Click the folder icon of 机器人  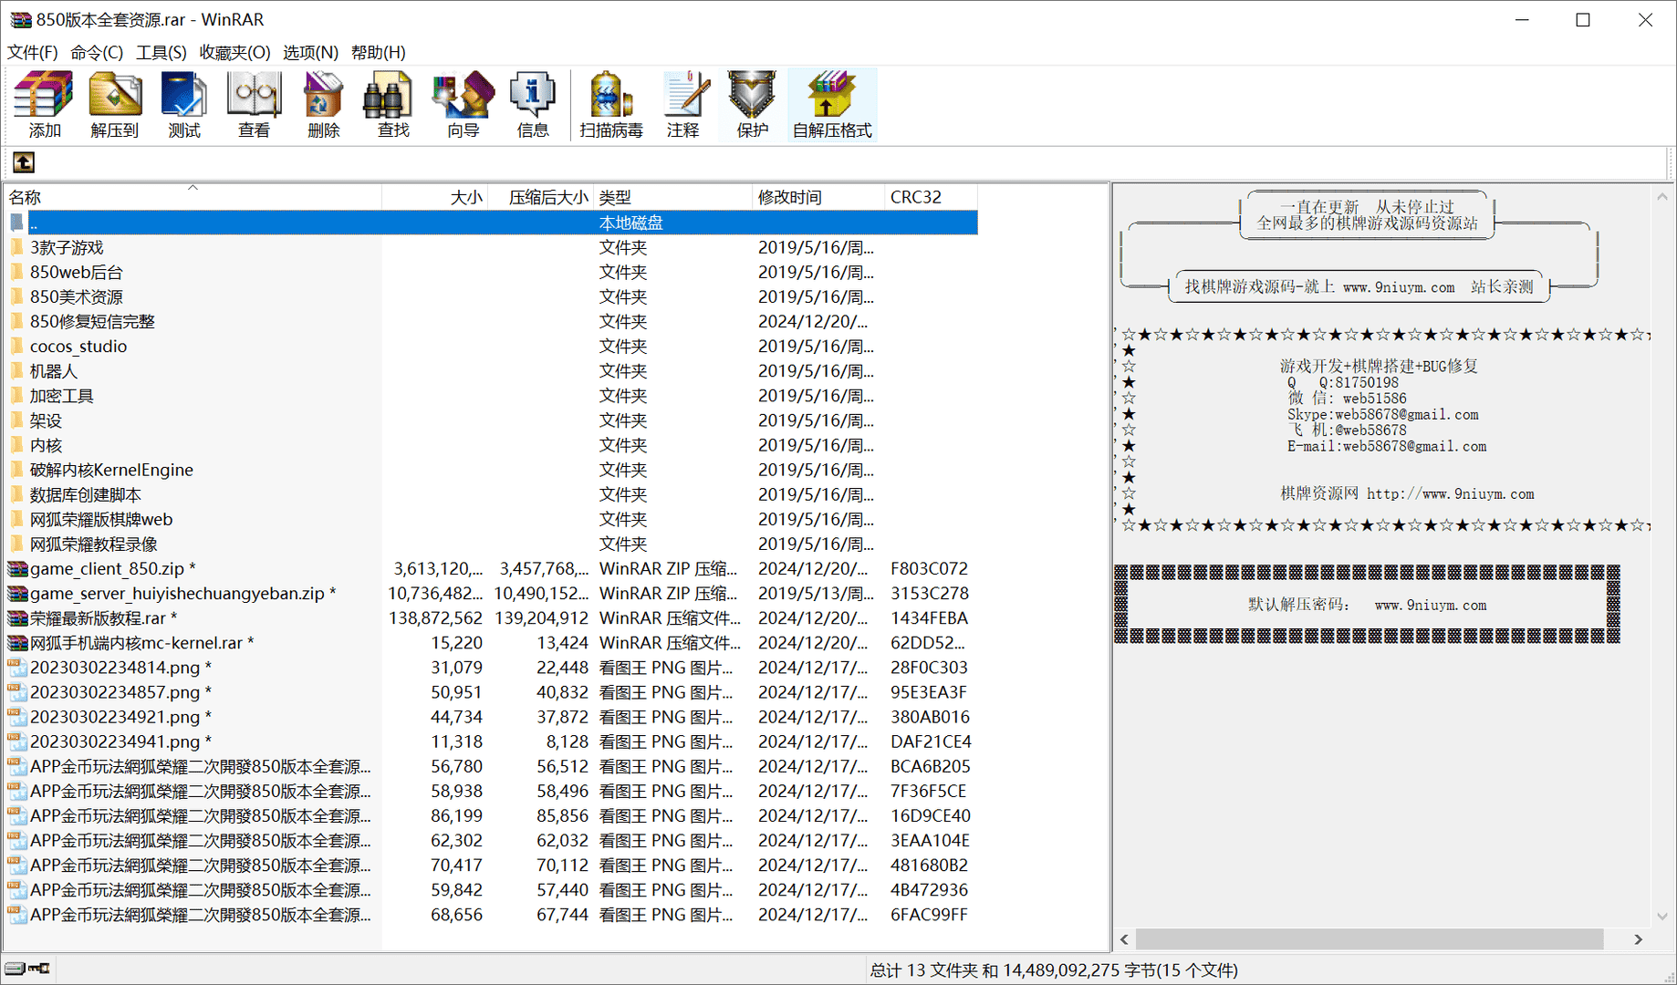[17, 370]
